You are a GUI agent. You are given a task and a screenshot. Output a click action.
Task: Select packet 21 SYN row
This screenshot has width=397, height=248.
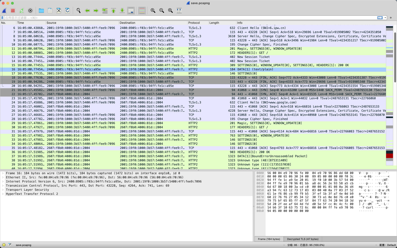193,90
